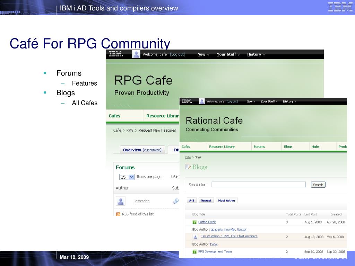Open the RPG Development Team blog

coord(215,251)
